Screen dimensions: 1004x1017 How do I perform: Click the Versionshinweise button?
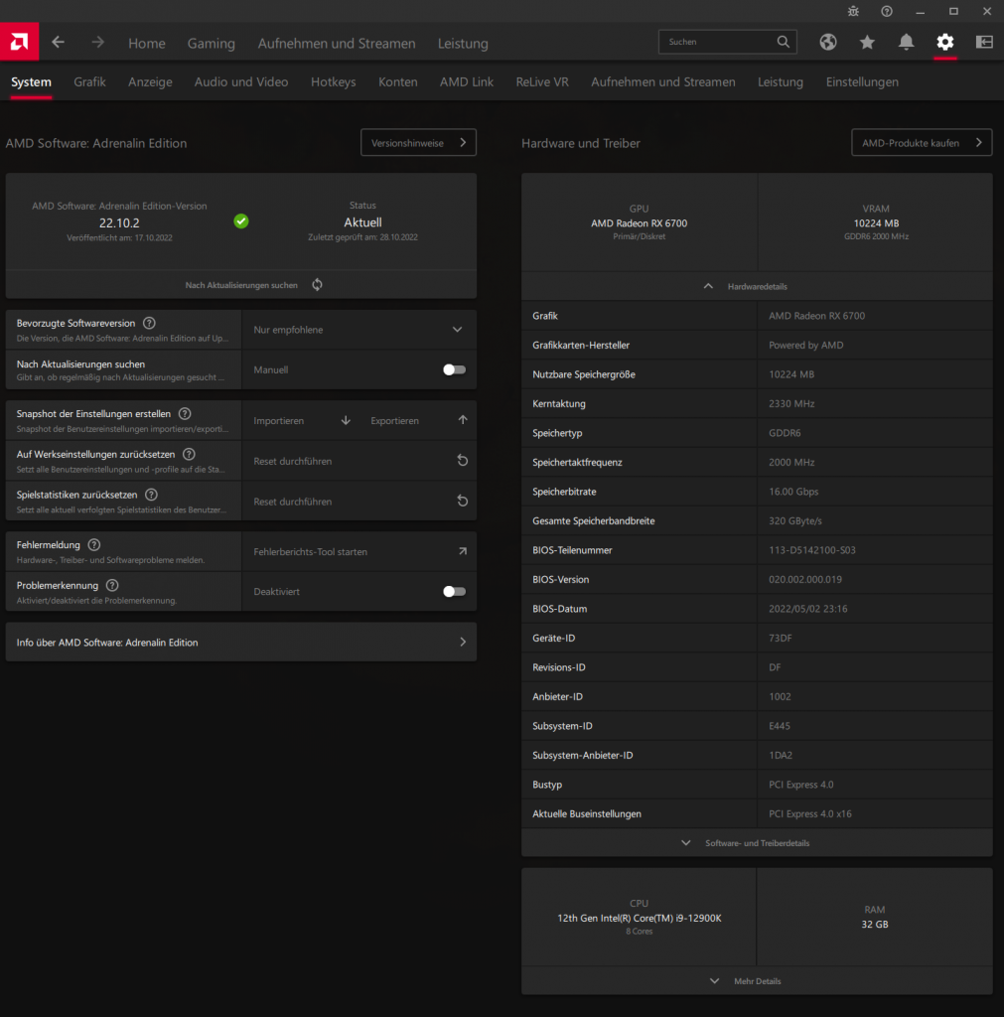pyautogui.click(x=418, y=143)
